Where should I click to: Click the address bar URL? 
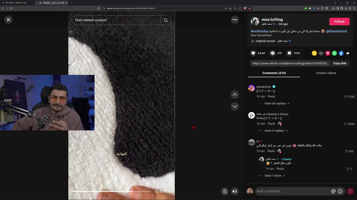[x=131, y=8]
